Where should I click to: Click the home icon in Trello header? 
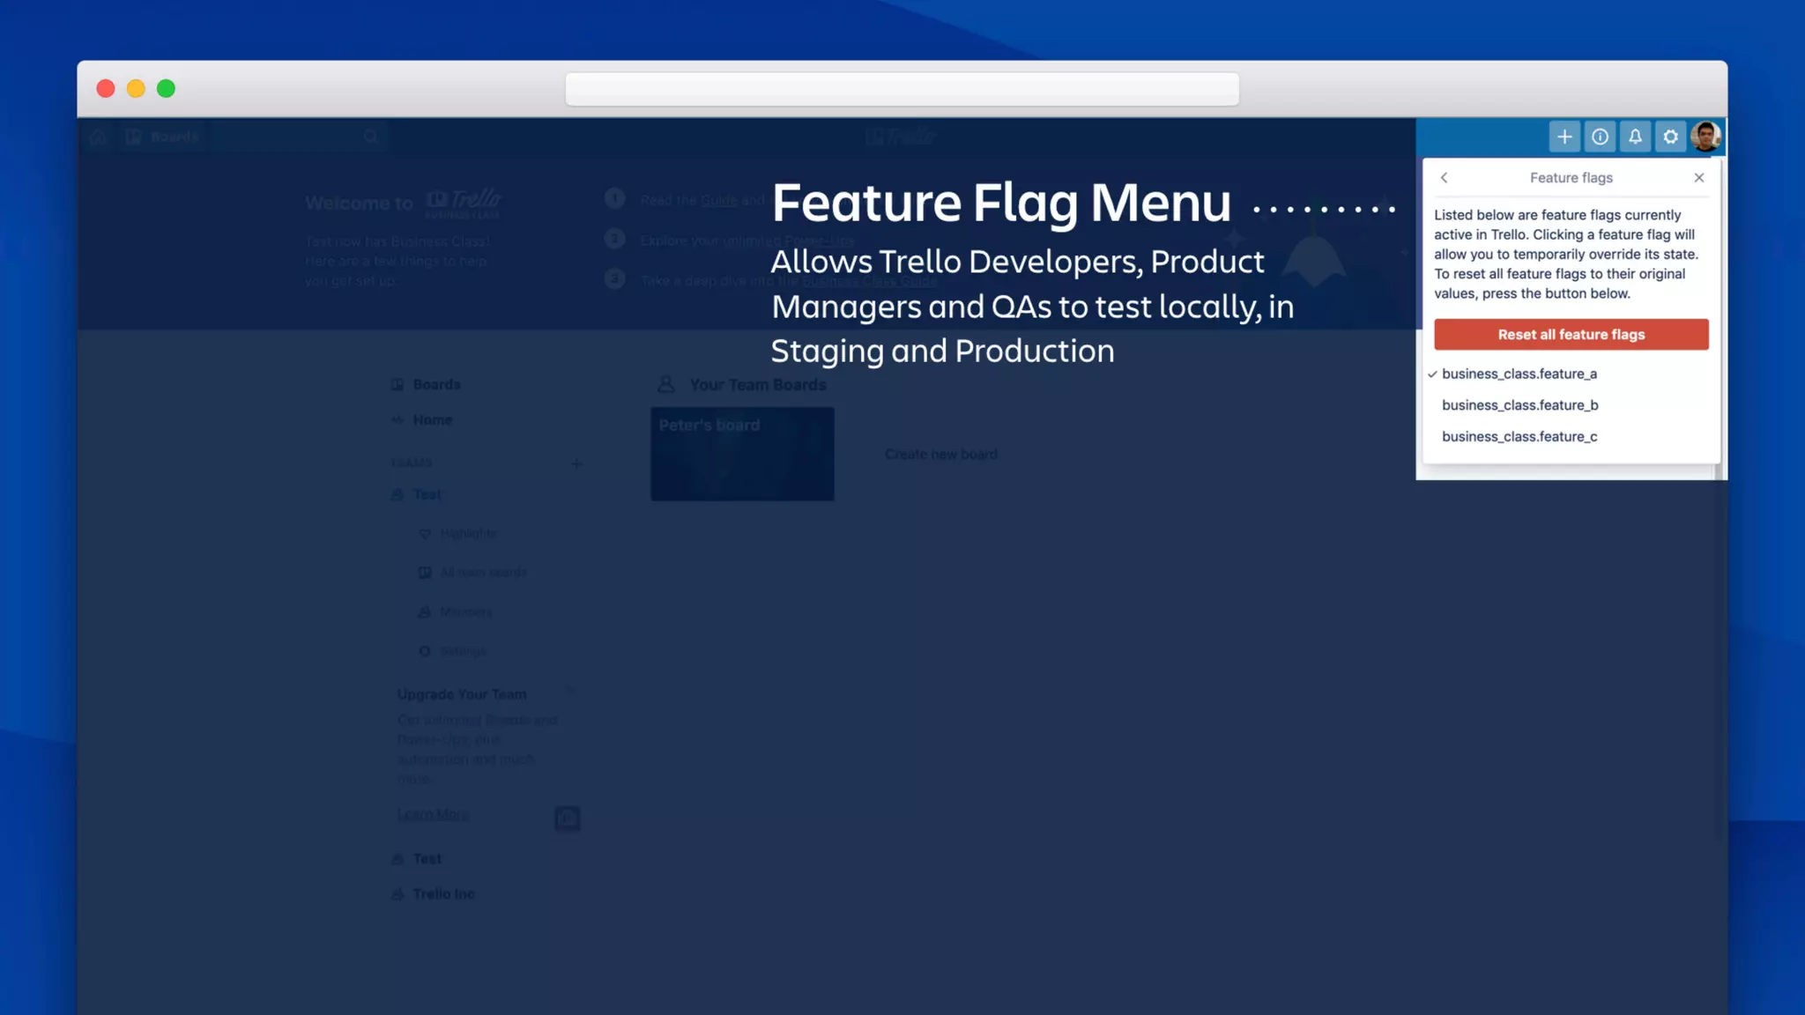98,137
